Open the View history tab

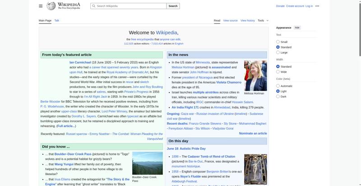247,20
